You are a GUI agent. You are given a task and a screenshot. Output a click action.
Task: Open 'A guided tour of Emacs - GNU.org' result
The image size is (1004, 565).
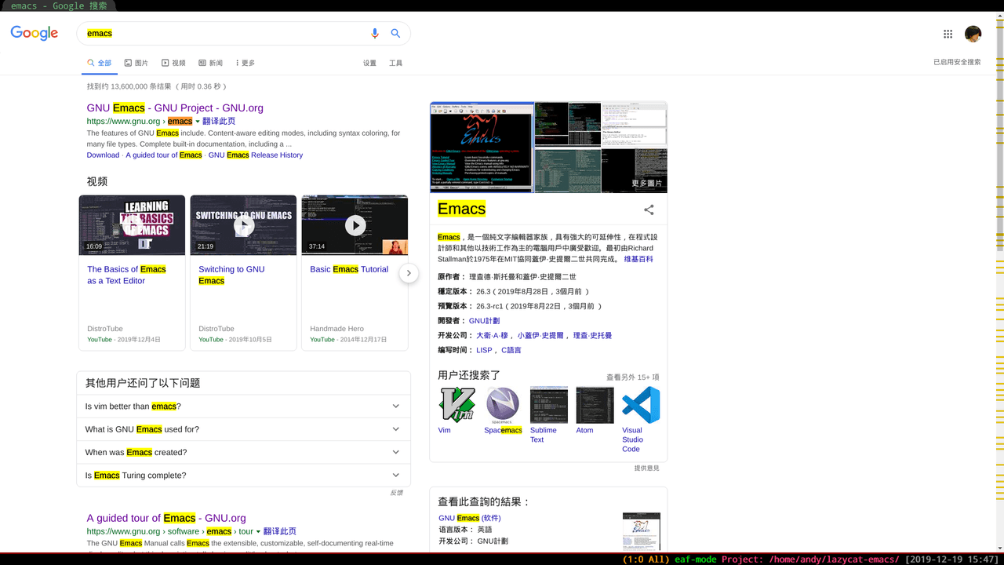click(x=166, y=518)
